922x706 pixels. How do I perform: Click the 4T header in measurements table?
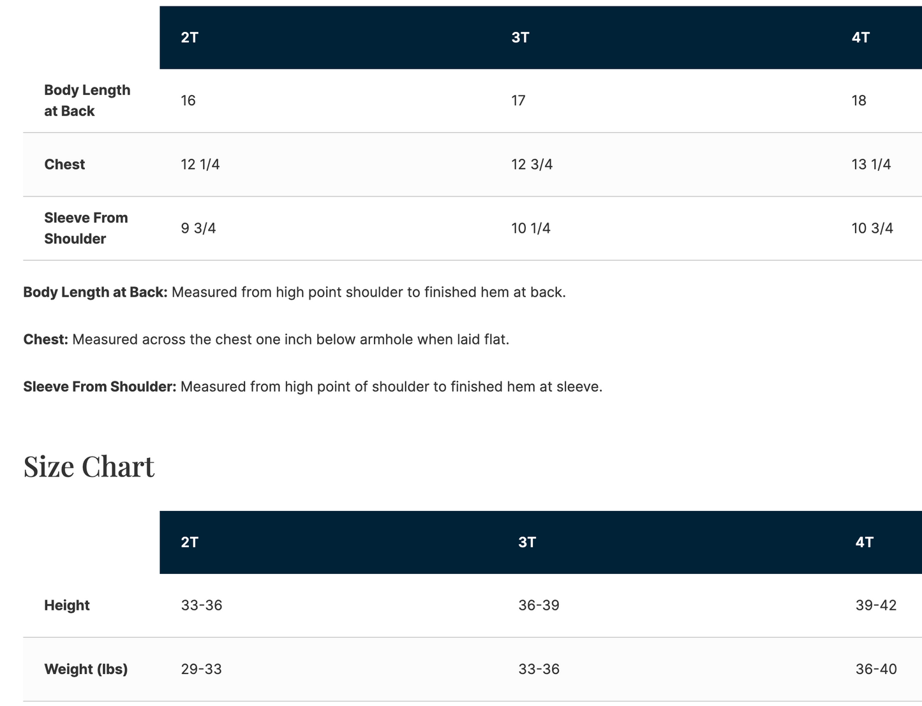[860, 38]
